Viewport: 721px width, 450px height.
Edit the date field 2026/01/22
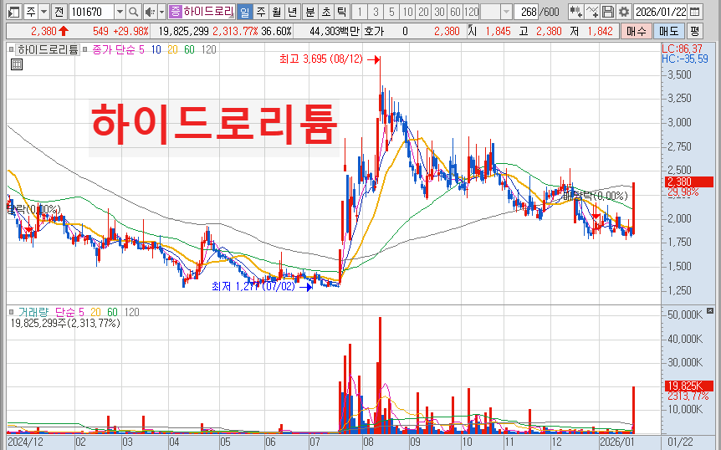tap(661, 12)
